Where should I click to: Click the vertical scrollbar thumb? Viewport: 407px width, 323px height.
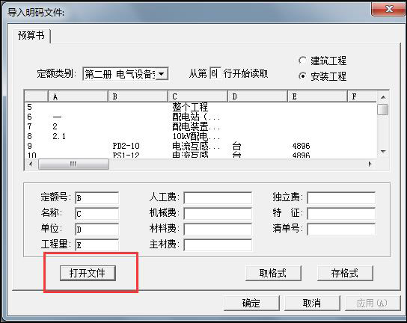tap(383, 109)
